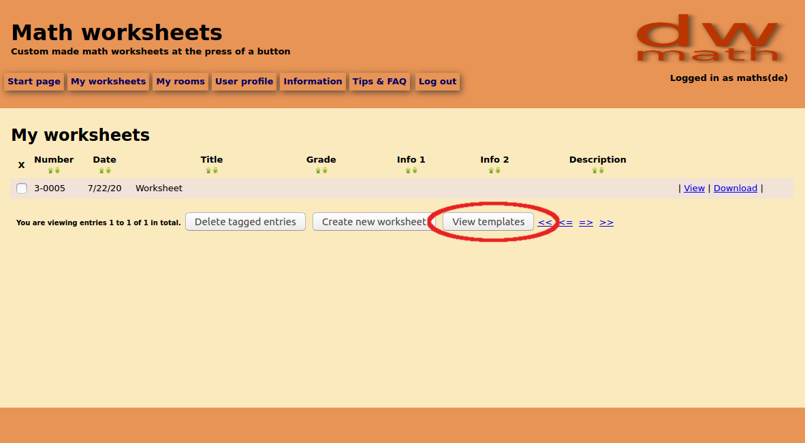Jump to the first page with <<
The width and height of the screenshot is (805, 443).
pyautogui.click(x=544, y=222)
